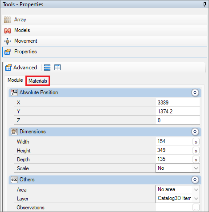
Task: Click the Movement arrows icon
Action: coord(8,41)
